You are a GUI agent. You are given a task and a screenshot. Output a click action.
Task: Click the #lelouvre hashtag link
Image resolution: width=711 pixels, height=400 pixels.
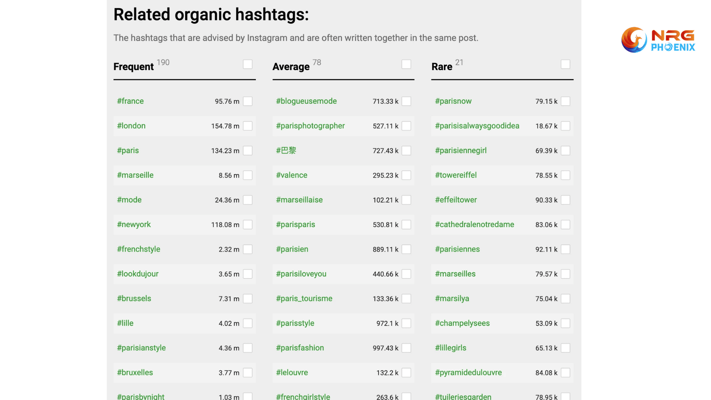click(292, 373)
